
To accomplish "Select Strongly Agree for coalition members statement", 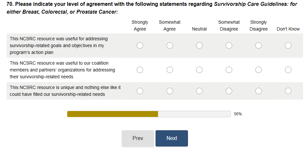I will (140, 70).
